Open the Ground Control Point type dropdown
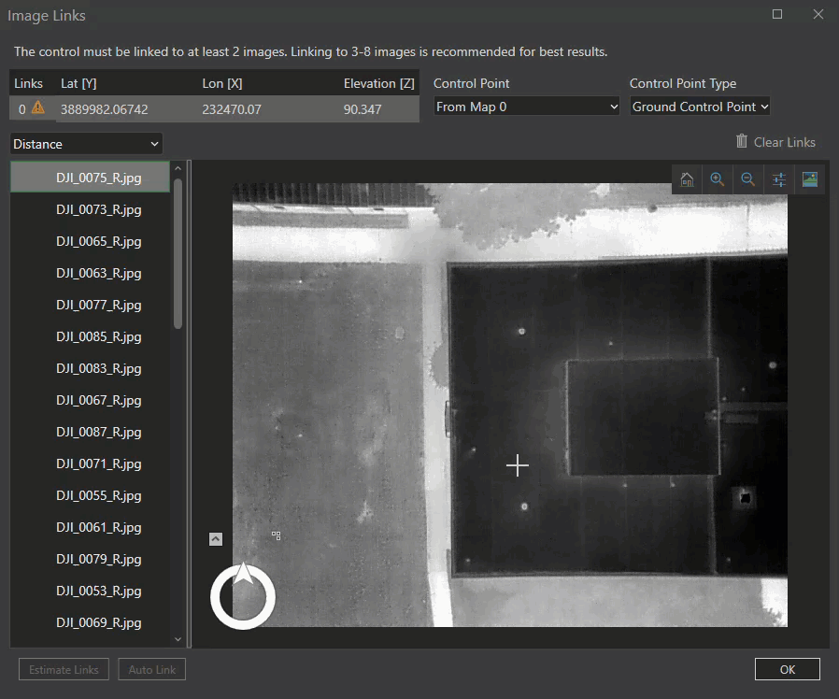This screenshot has height=699, width=839. coord(699,106)
